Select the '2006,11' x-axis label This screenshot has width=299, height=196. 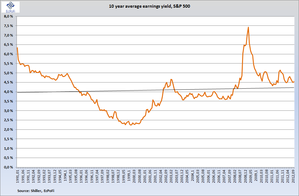click(x=219, y=176)
